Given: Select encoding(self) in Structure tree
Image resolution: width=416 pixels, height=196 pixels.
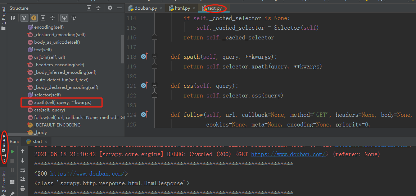Looking at the screenshot, I should pyautogui.click(x=46, y=27).
